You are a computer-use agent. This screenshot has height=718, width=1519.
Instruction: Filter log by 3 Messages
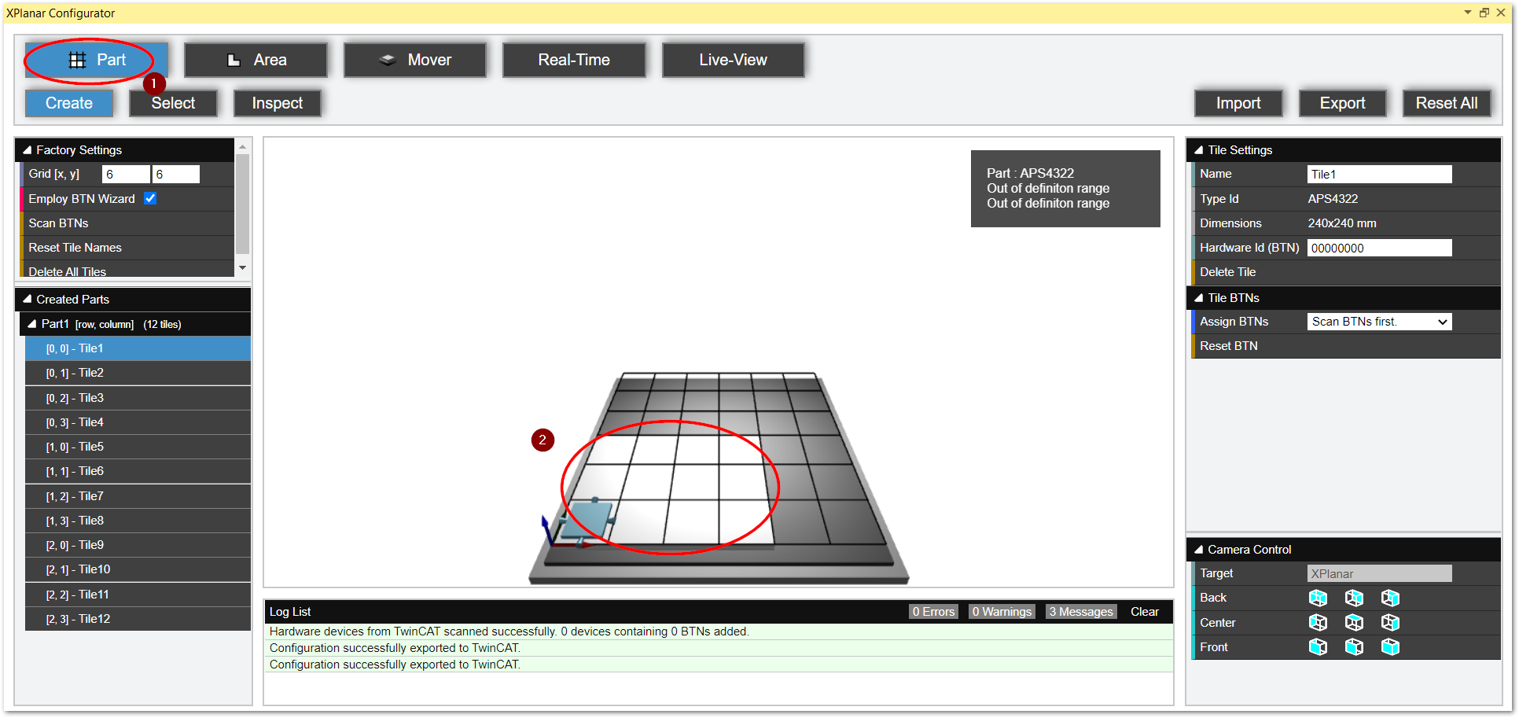[1081, 612]
